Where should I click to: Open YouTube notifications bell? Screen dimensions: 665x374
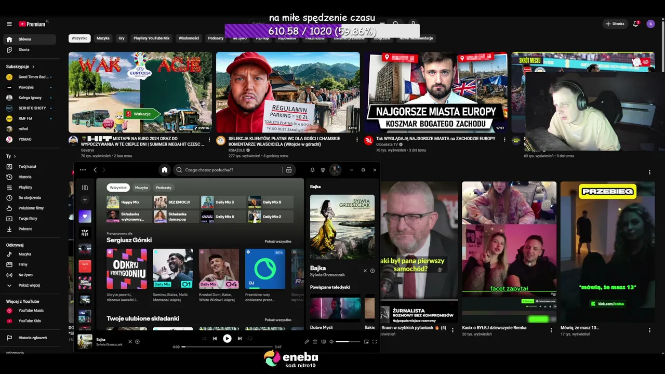[636, 24]
